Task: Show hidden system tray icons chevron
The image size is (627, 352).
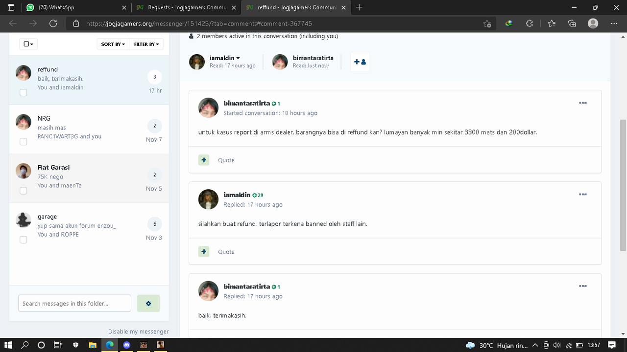Action: pyautogui.click(x=536, y=345)
